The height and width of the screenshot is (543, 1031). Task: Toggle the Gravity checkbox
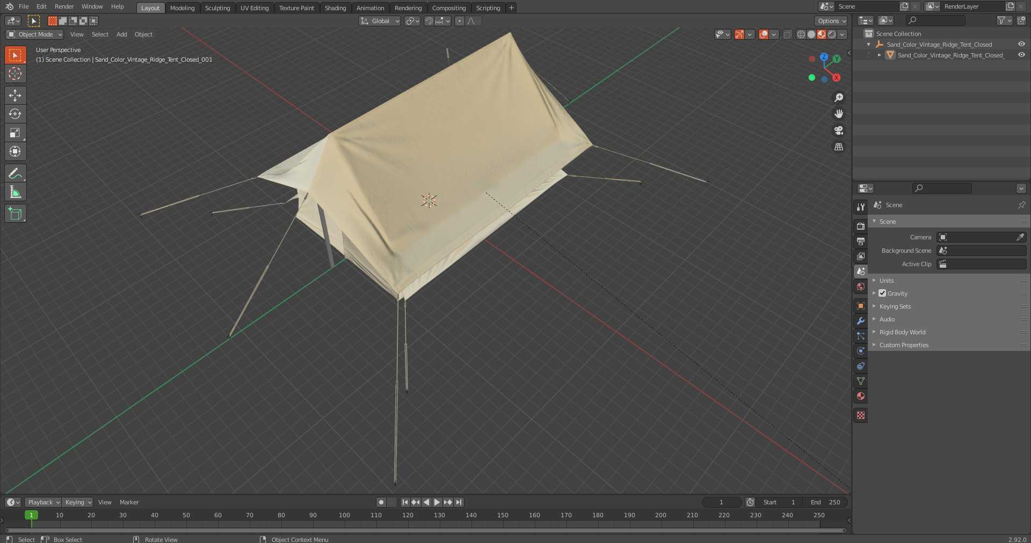point(882,293)
